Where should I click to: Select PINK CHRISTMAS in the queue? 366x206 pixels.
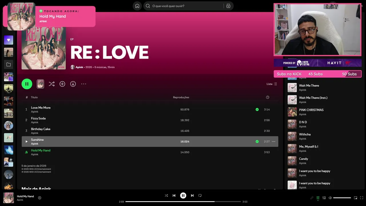pyautogui.click(x=324, y=112)
